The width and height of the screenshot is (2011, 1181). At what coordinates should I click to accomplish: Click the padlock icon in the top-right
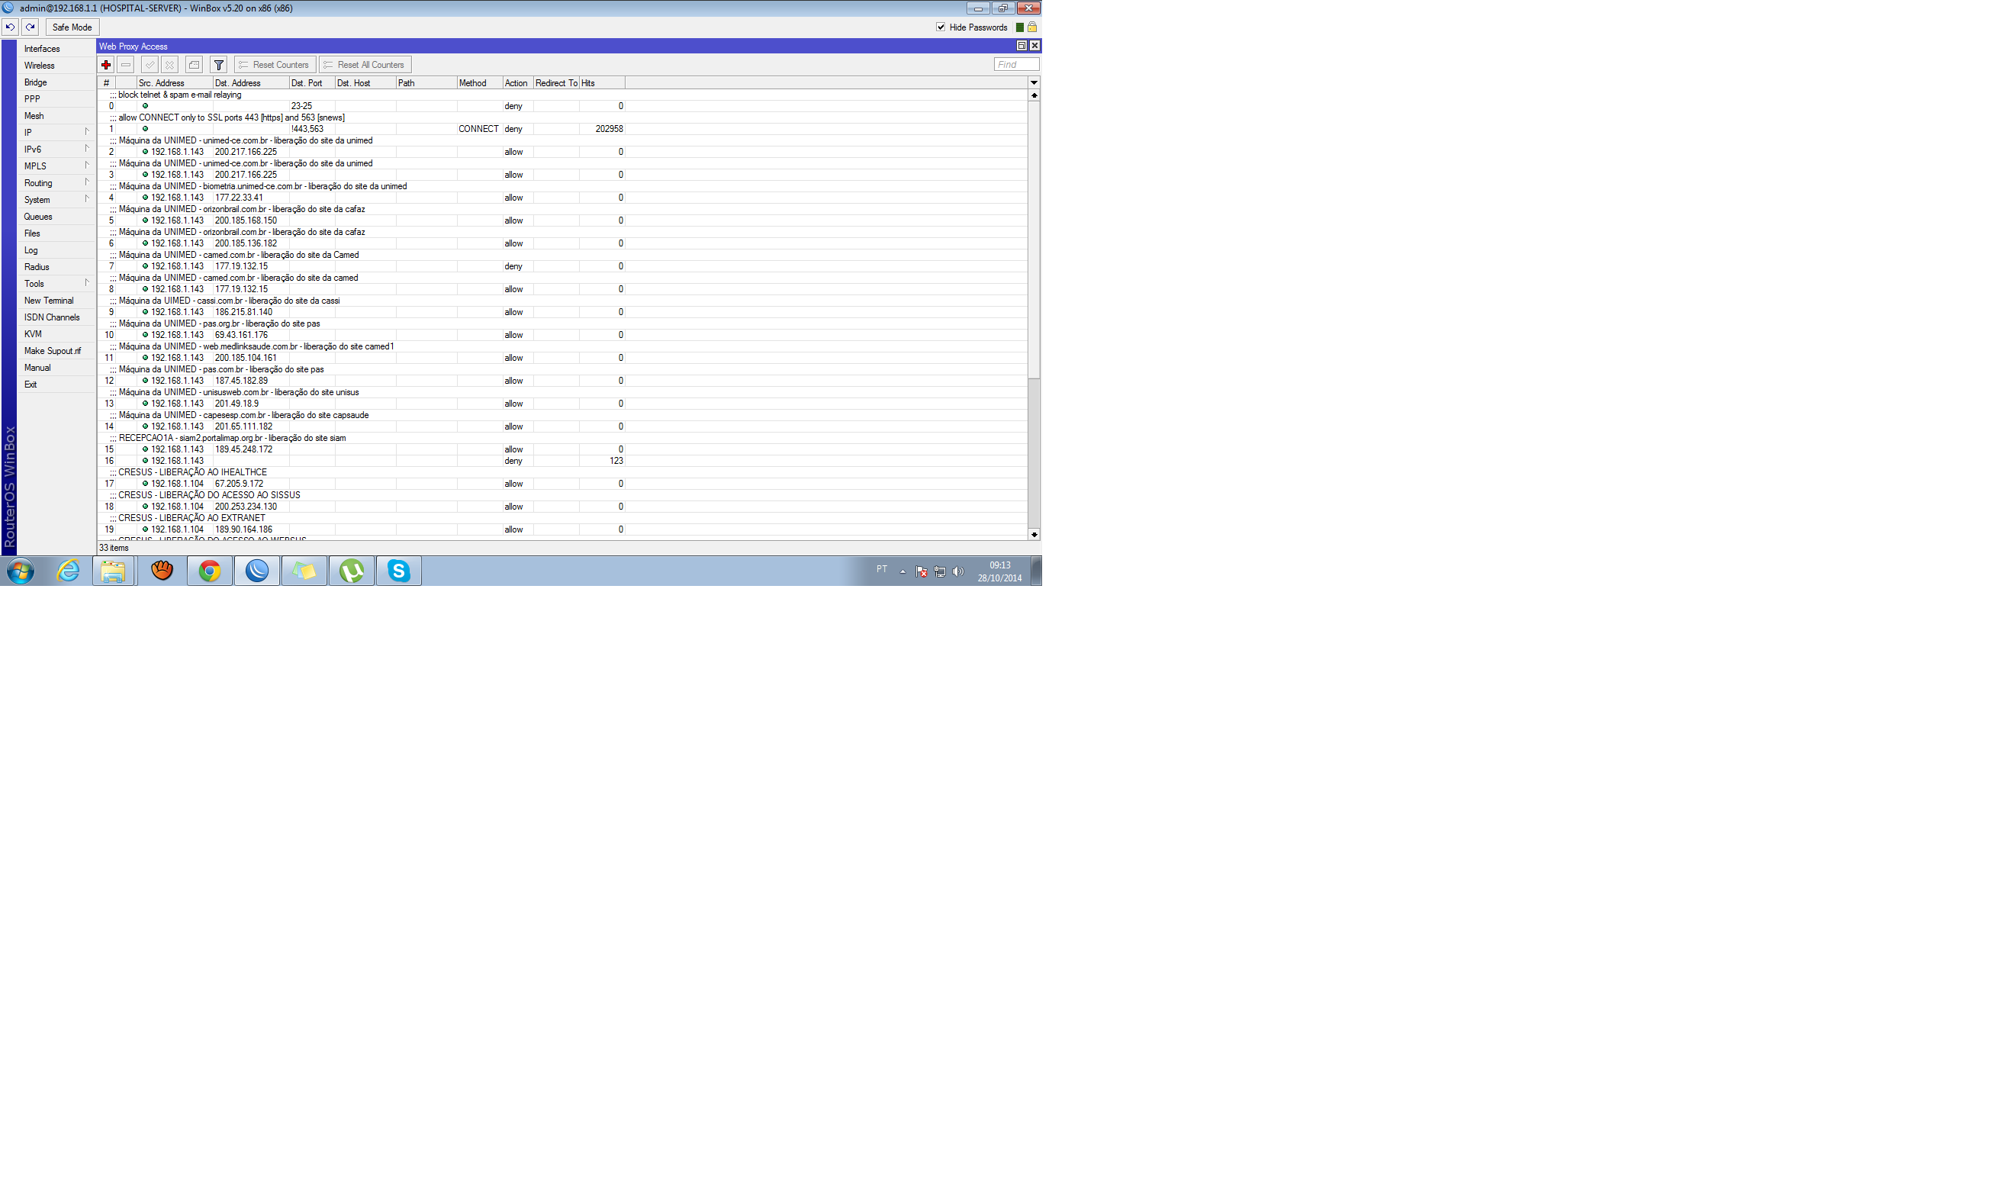(x=1032, y=27)
